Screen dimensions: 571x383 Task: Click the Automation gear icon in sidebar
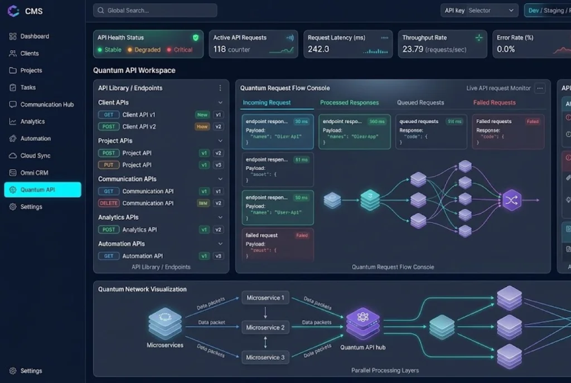coord(13,138)
